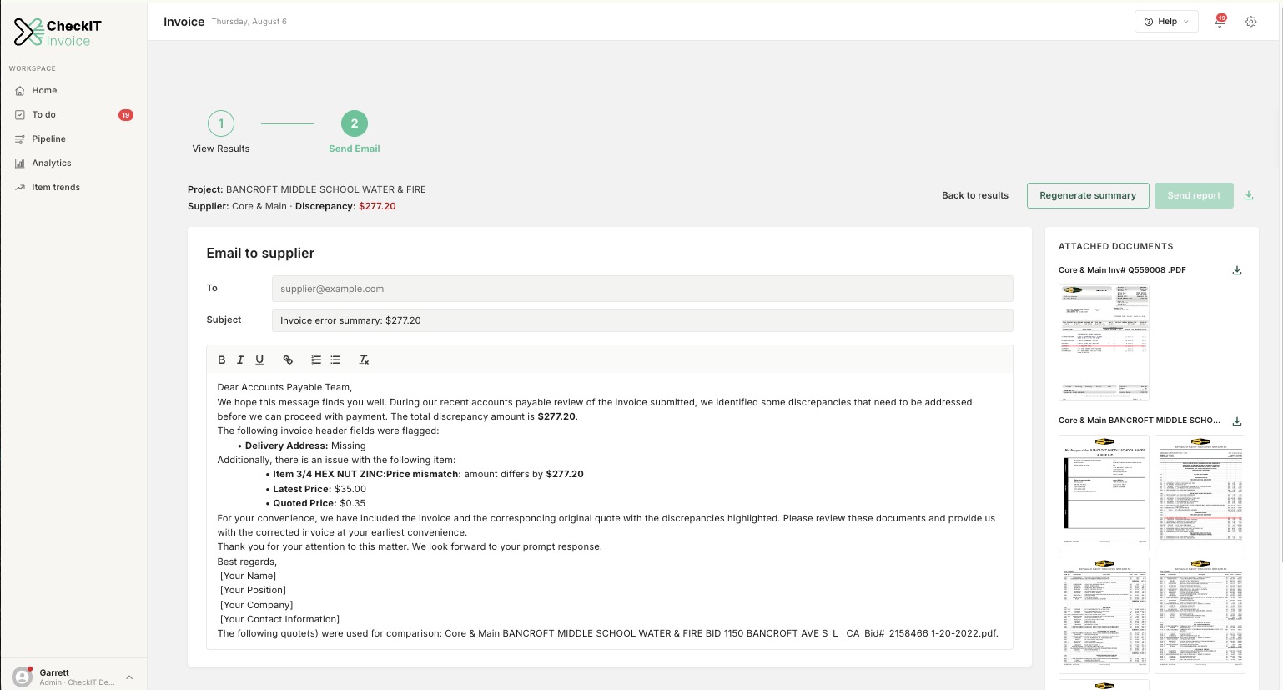Click the CheckIT Invoice logo

tap(57, 33)
